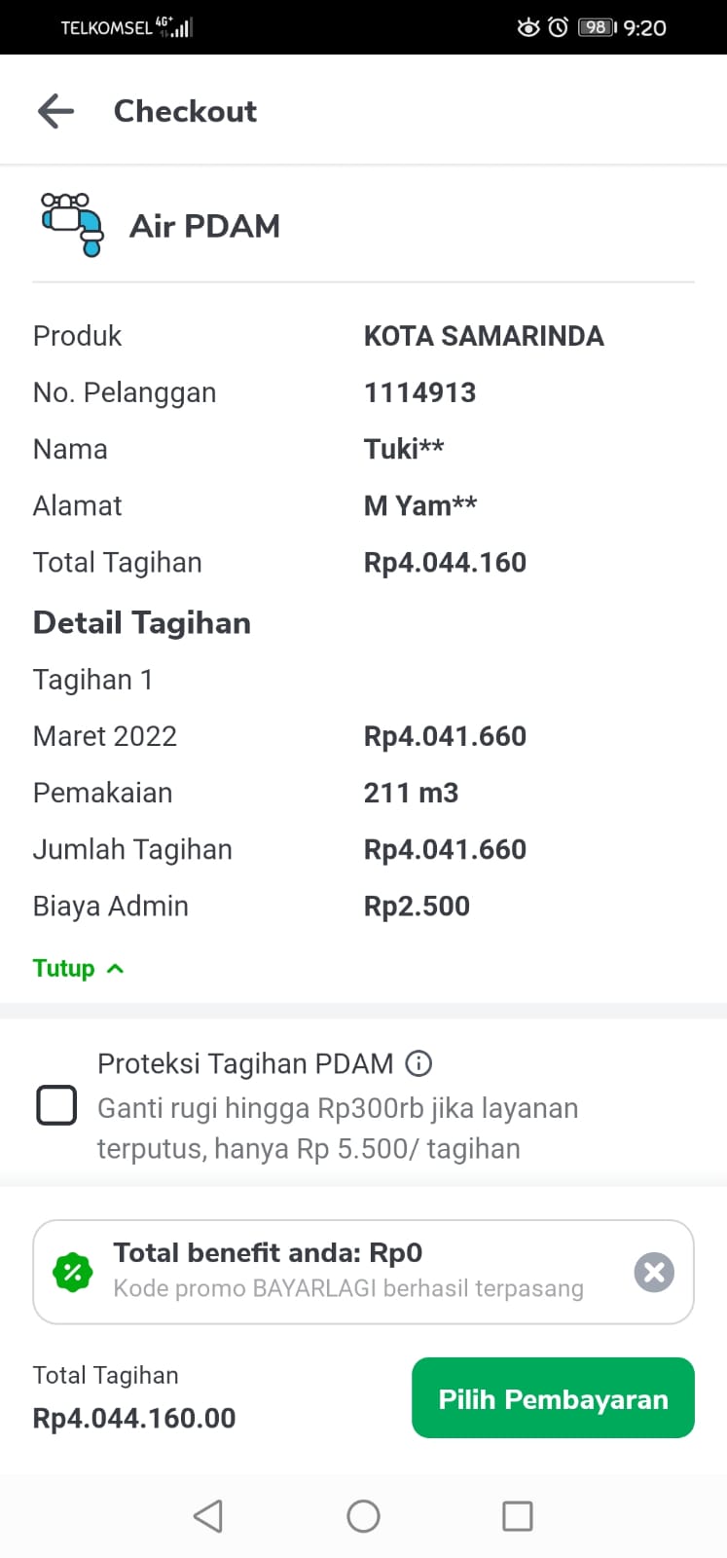Screen dimensions: 727x1558
Task: Enable the Proteksi Tagihan PDAM checkbox
Action: (56, 1105)
